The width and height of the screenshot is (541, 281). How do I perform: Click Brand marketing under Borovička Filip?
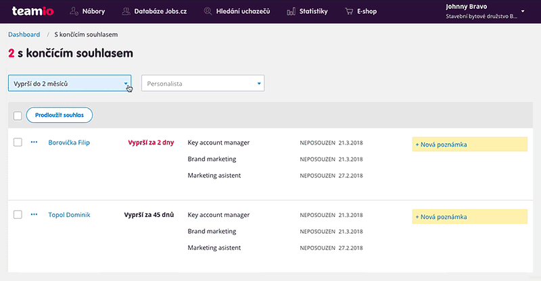tap(212, 159)
